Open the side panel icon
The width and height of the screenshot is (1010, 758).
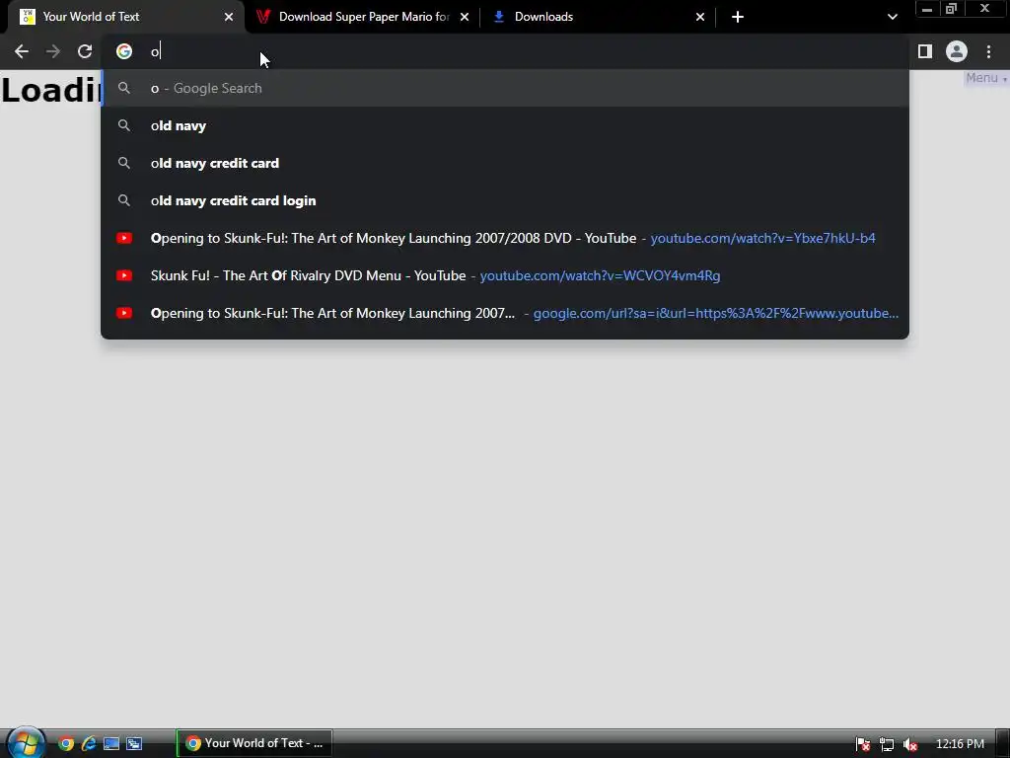[x=925, y=51]
